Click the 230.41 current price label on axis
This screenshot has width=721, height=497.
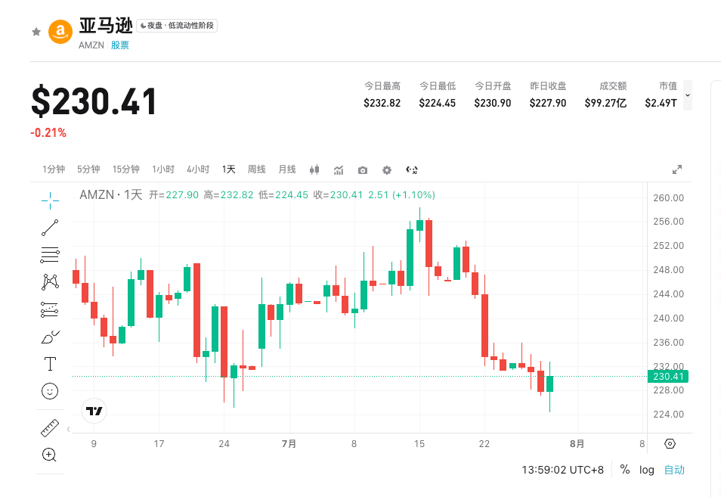pos(667,377)
